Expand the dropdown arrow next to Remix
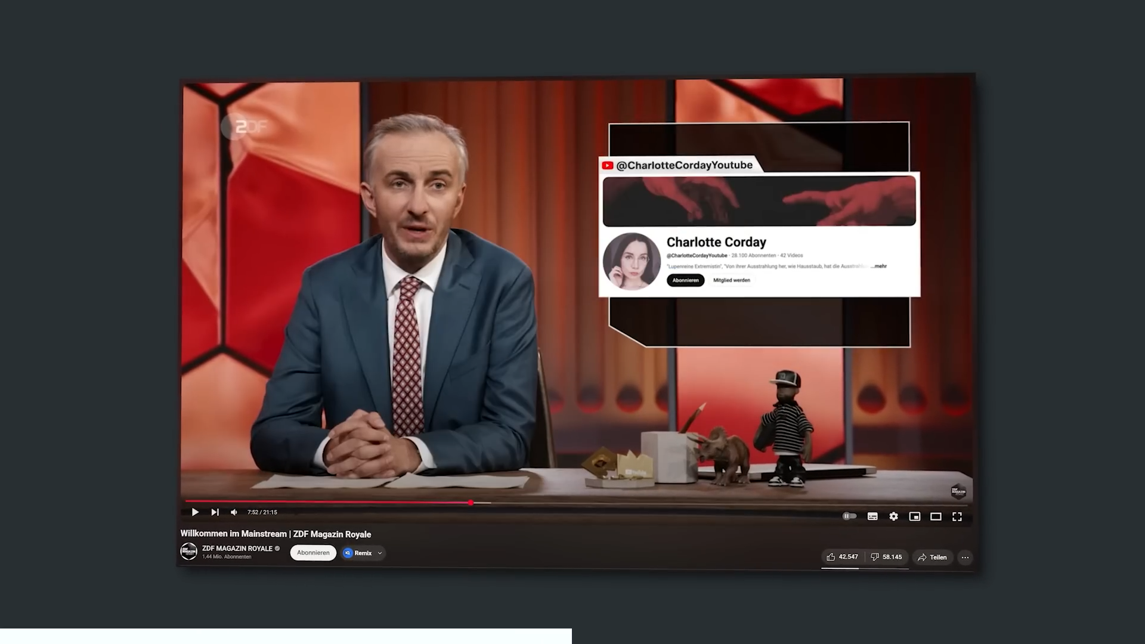Viewport: 1145px width, 644px height. point(380,553)
